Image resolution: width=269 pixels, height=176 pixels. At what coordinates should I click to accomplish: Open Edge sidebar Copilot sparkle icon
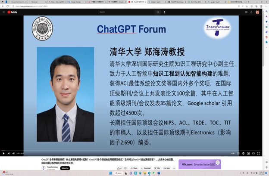tap(266, 16)
